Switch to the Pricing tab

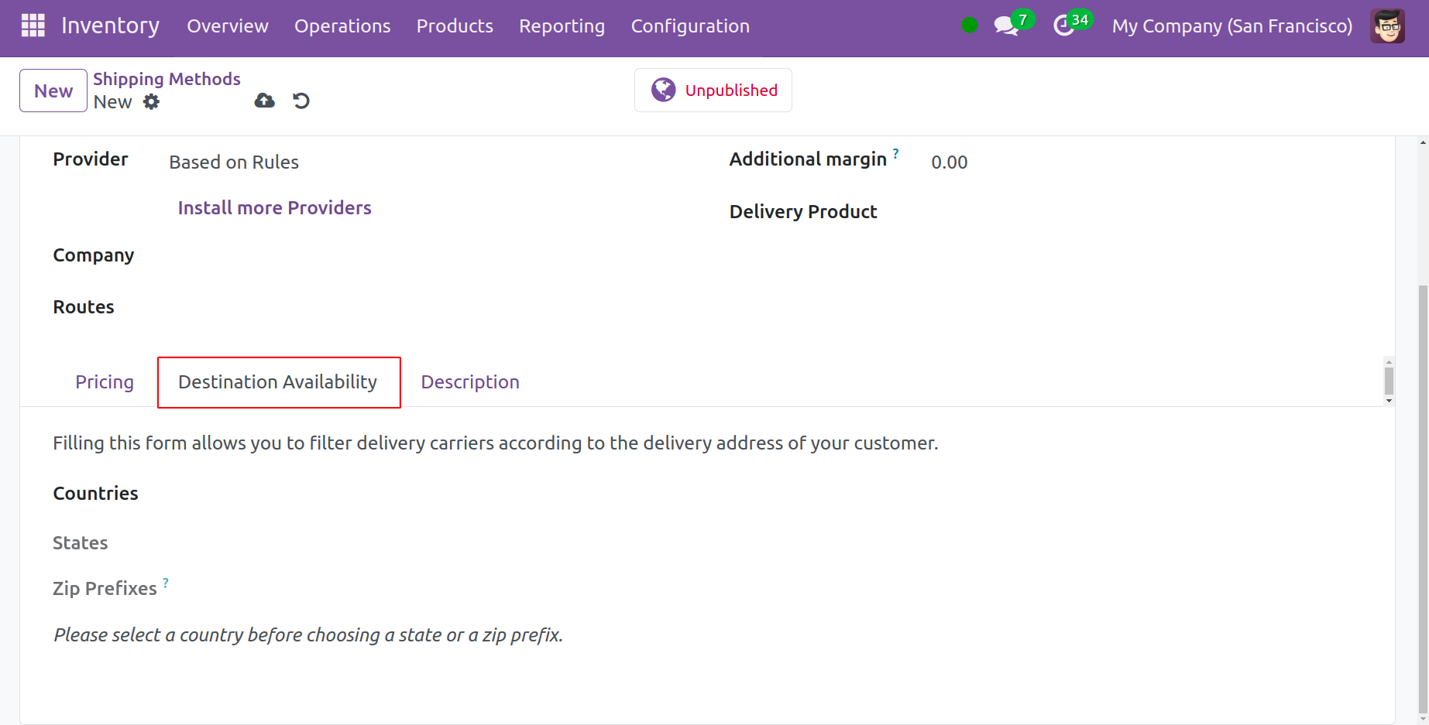click(105, 382)
